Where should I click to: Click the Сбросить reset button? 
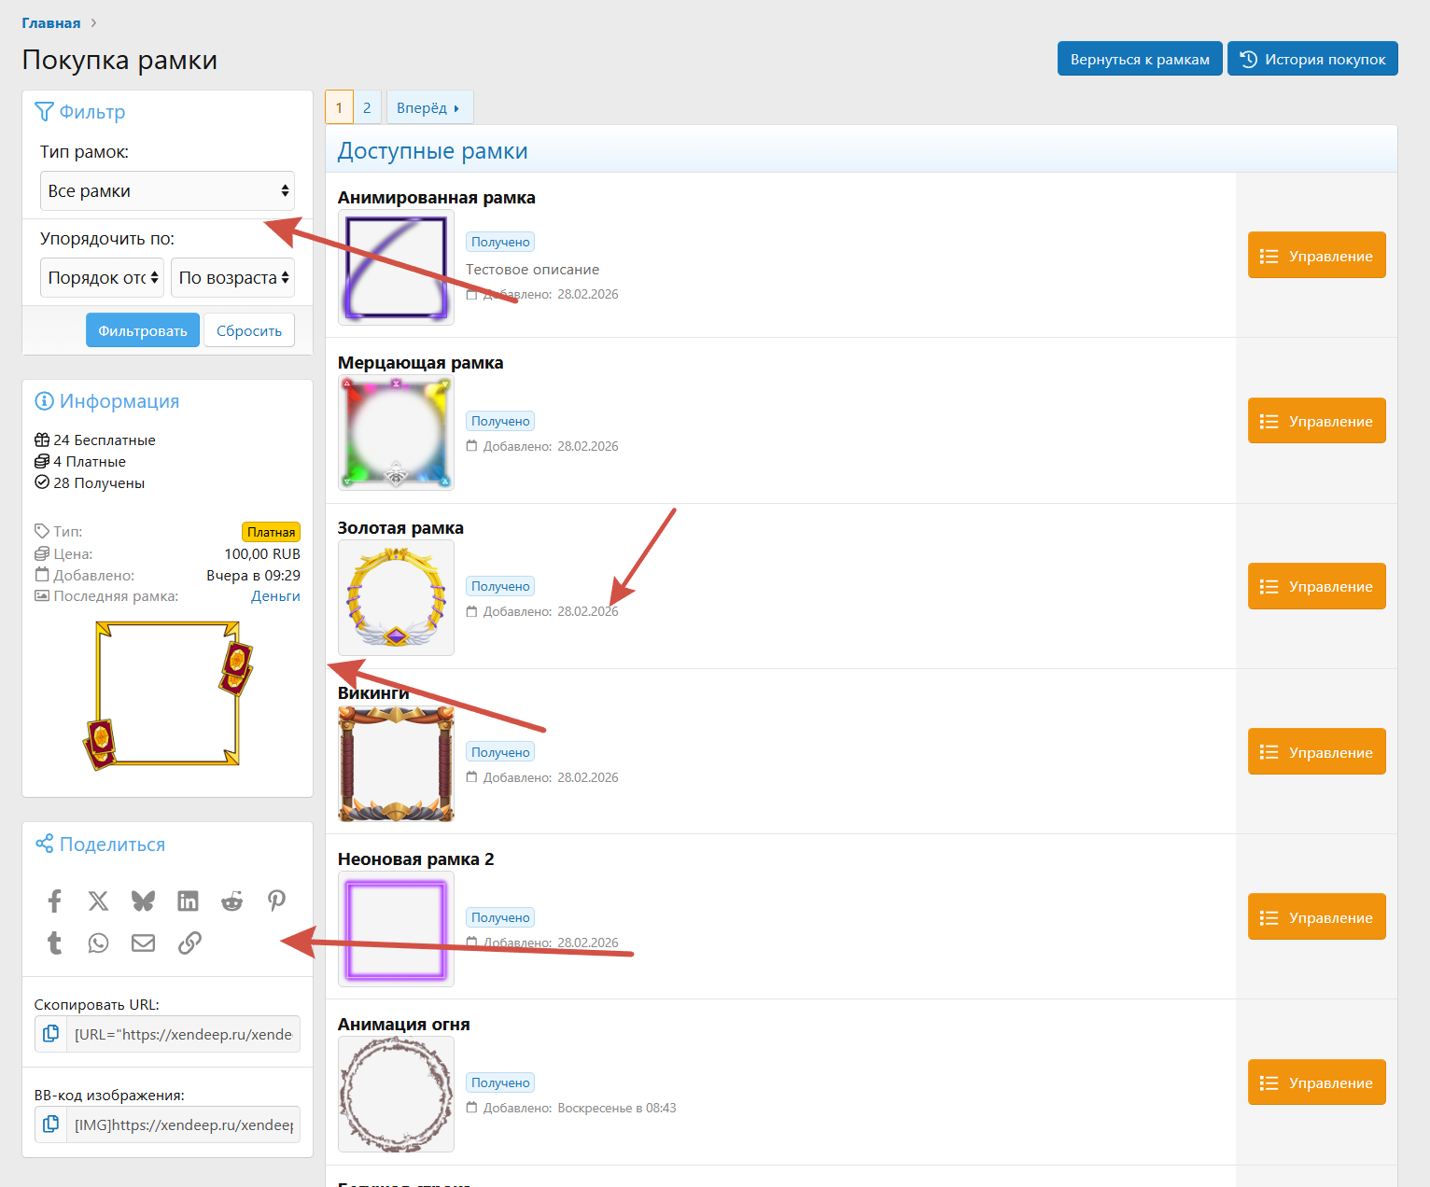[x=249, y=330]
